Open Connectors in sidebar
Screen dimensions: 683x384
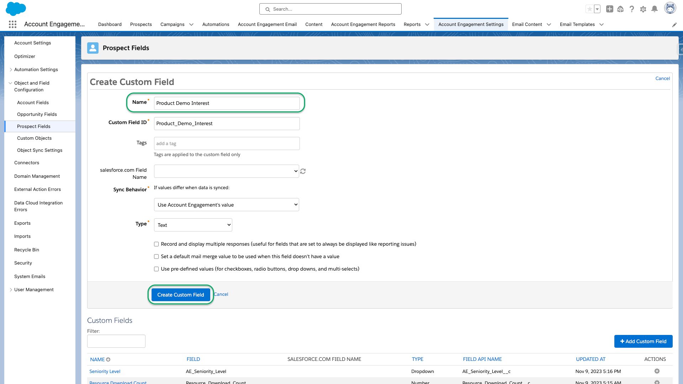[x=27, y=163]
